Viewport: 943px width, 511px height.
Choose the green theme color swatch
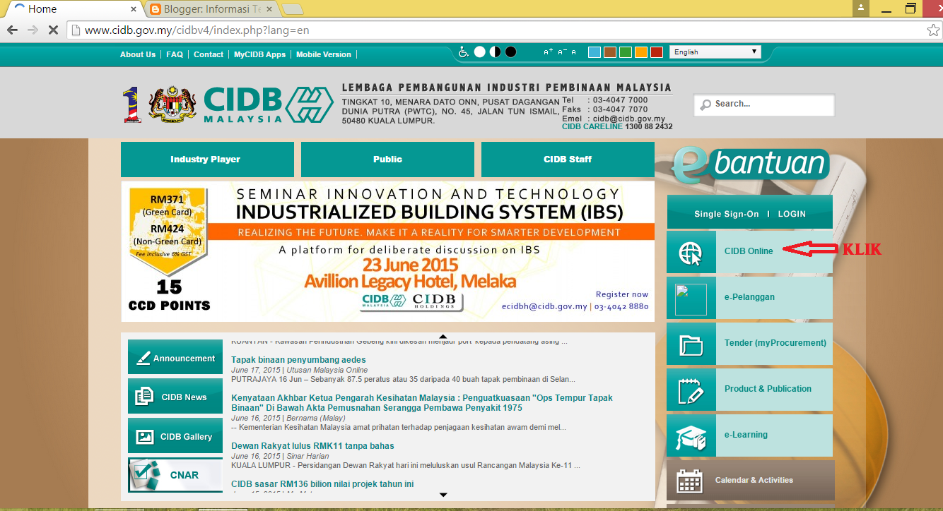[x=626, y=52]
